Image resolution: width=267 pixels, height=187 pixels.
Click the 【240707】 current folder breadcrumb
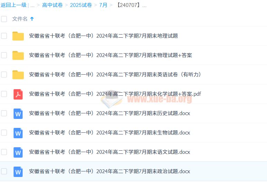point(131,5)
